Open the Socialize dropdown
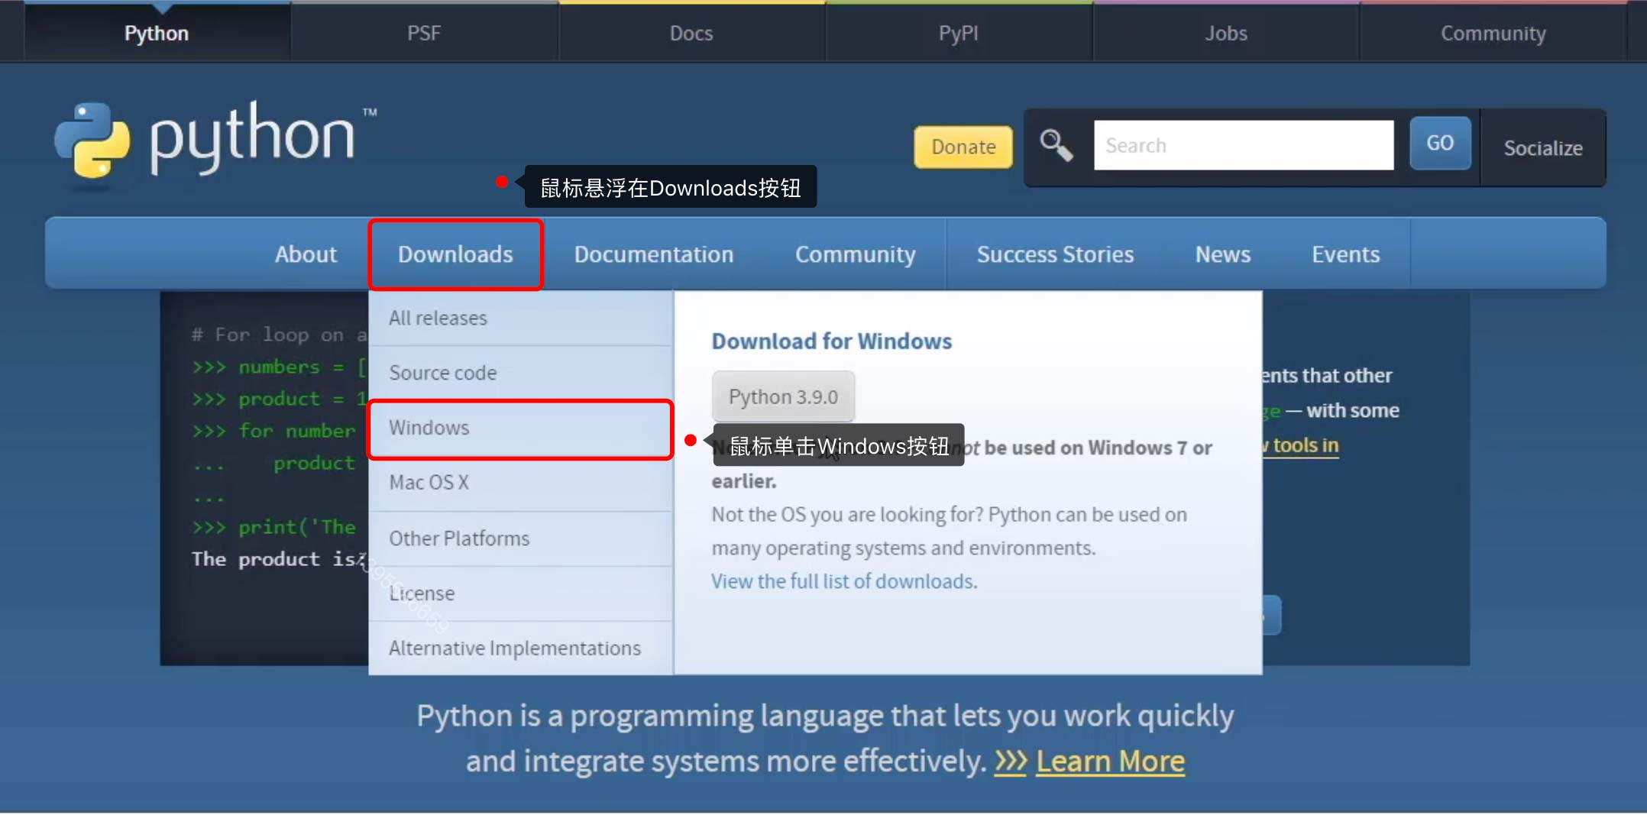Viewport: 1647px width, 815px height. 1543,147
